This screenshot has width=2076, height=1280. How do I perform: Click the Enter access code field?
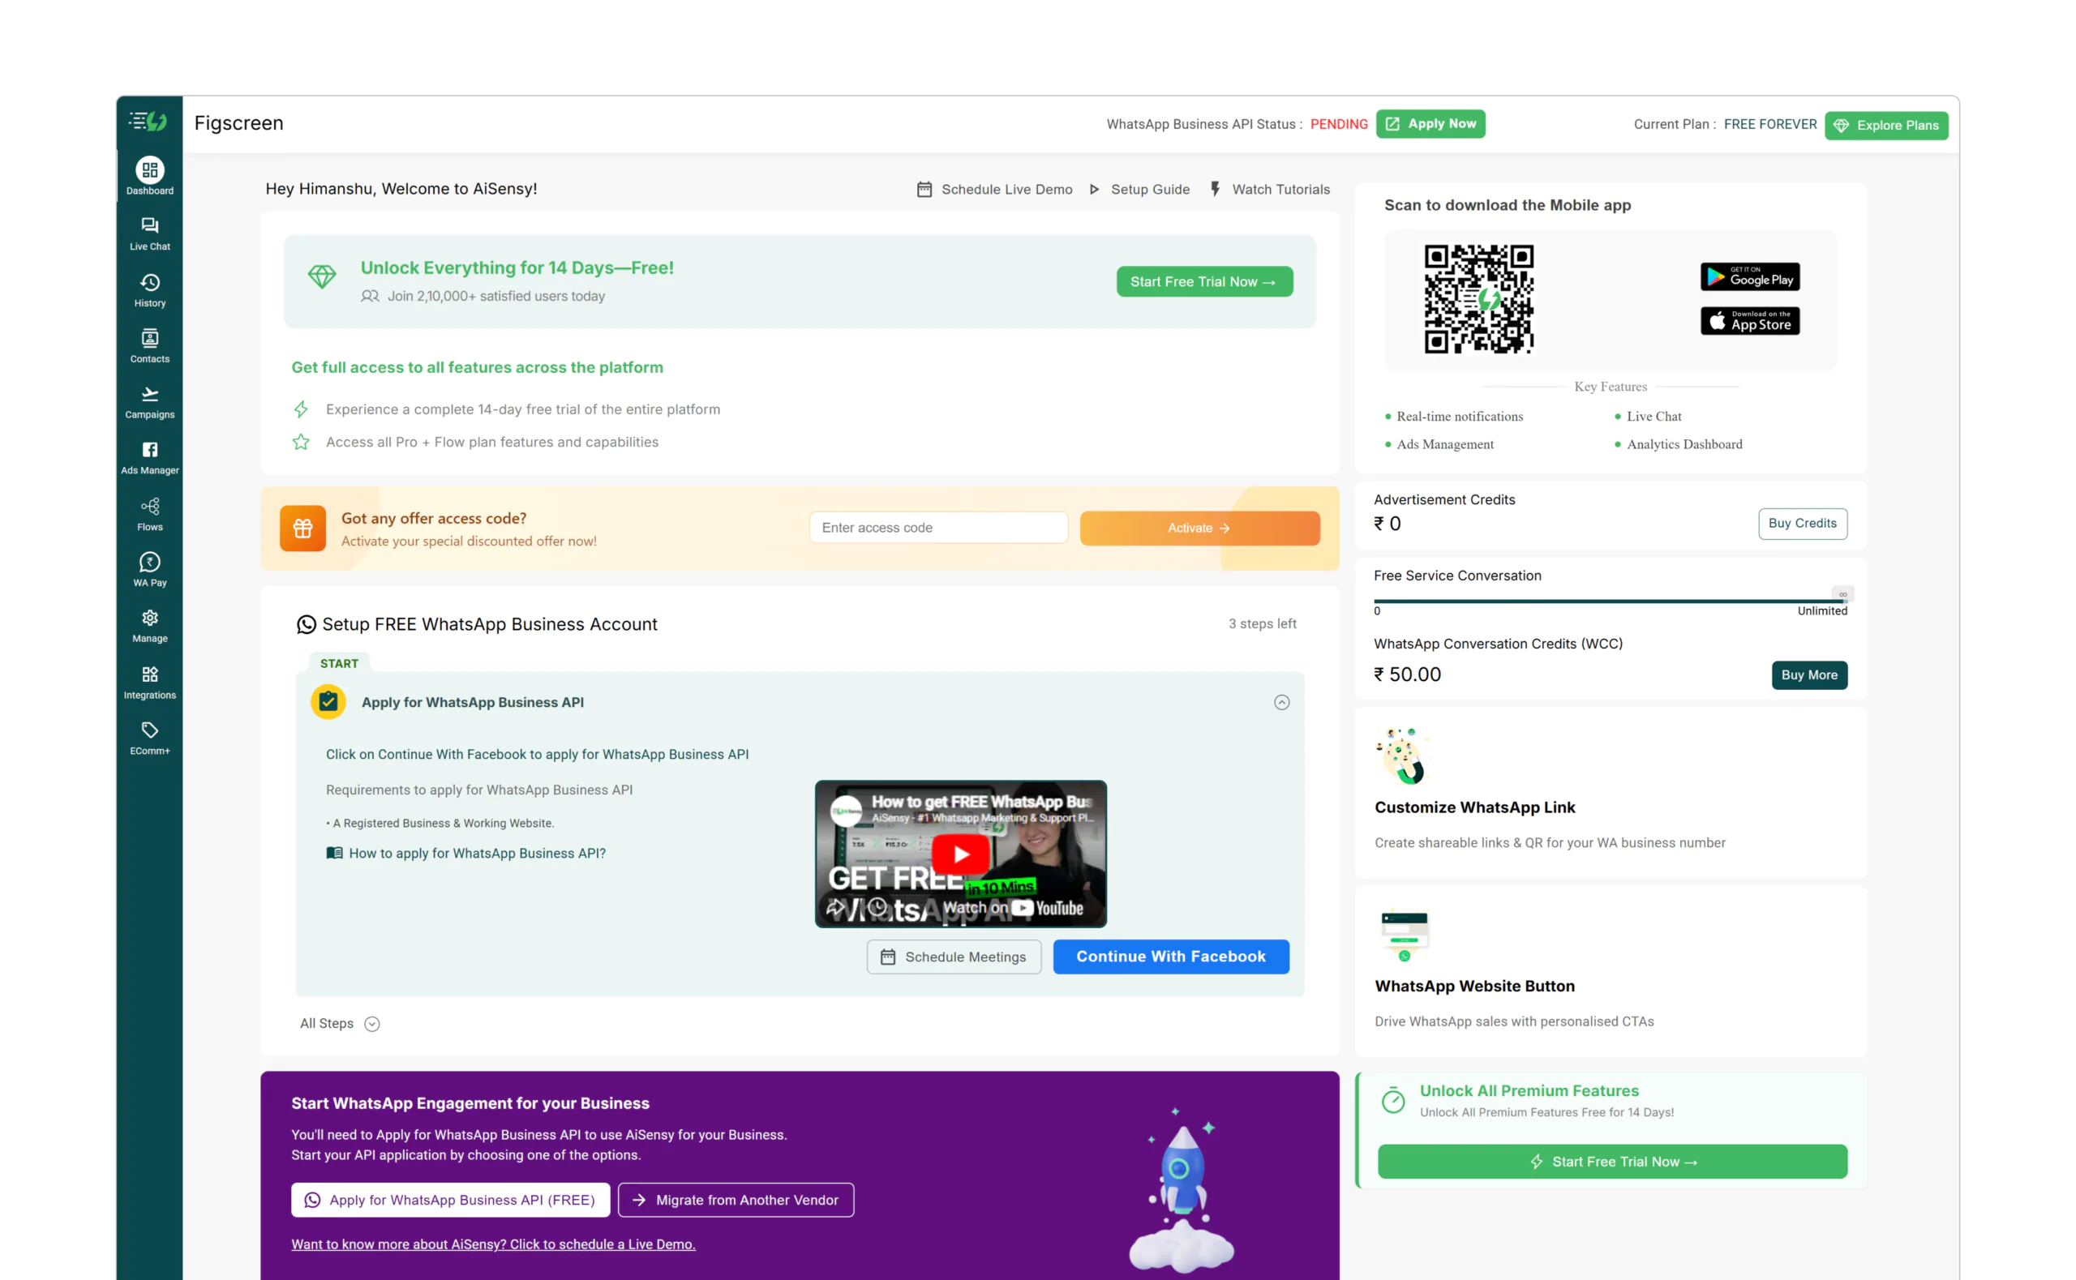[938, 528]
